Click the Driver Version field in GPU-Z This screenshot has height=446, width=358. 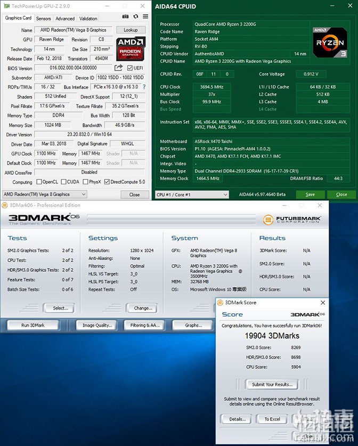pyautogui.click(x=89, y=134)
